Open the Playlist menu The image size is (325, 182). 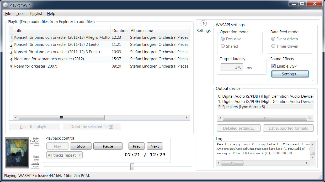tap(36, 14)
